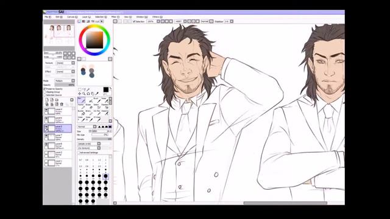The image size is (390, 219).
Task: Enable the Clipping Group checkbox
Action: tap(44, 92)
